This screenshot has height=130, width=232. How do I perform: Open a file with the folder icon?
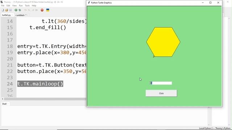click(x=7, y=10)
